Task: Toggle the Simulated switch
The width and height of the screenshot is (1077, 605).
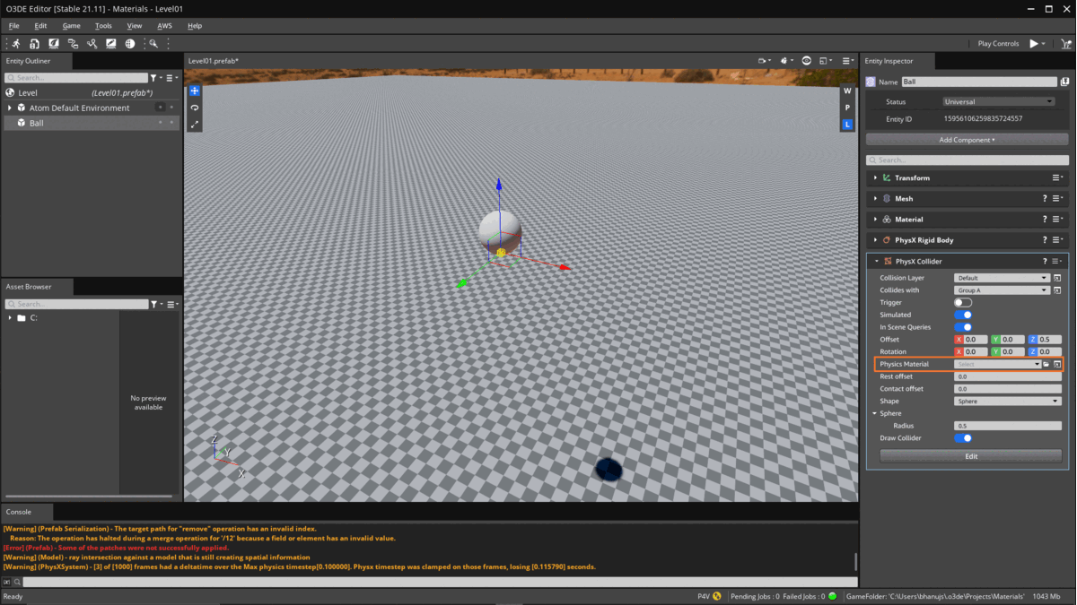Action: [x=963, y=315]
